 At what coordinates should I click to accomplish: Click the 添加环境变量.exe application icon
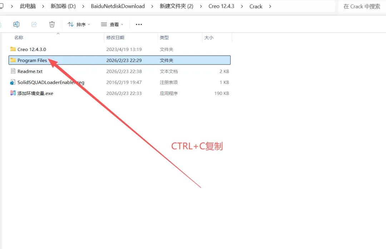[13, 93]
